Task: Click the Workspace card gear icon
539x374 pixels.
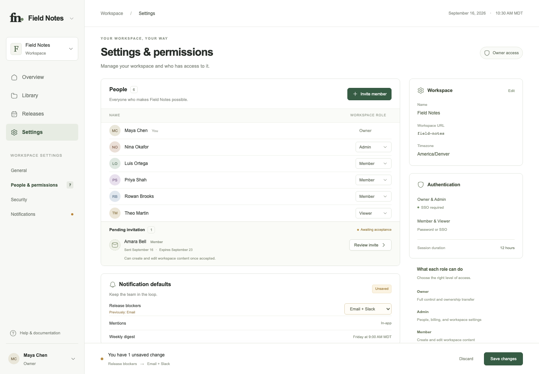Action: (421, 91)
